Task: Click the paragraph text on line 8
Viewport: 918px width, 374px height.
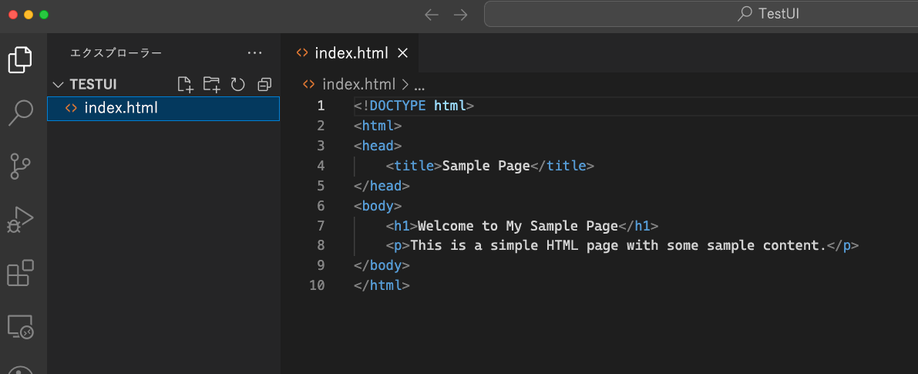Action: [x=617, y=246]
